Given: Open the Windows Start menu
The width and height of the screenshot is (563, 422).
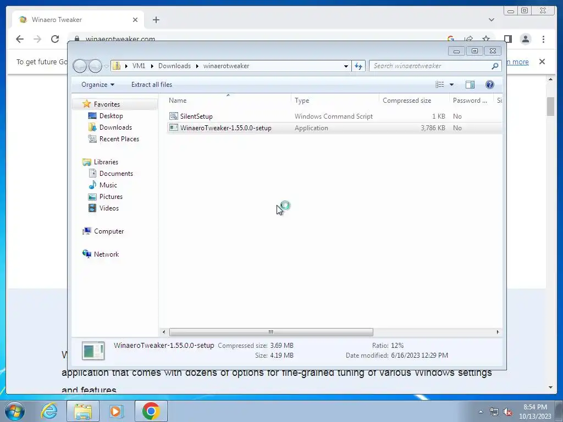Looking at the screenshot, I should (x=14, y=411).
